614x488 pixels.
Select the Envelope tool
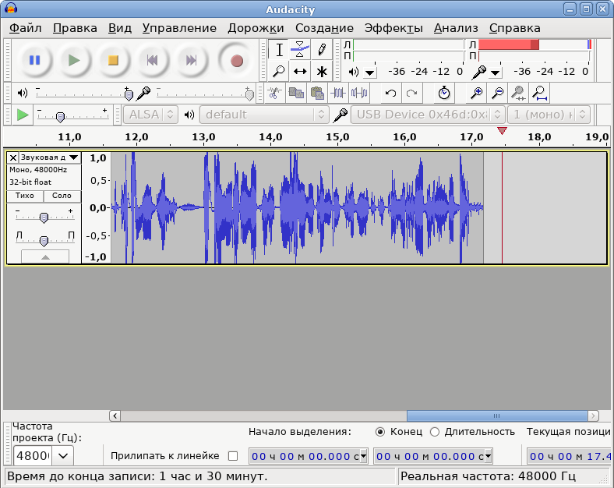[x=300, y=50]
